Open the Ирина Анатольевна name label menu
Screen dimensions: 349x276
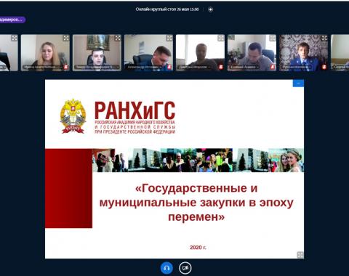tap(43, 67)
